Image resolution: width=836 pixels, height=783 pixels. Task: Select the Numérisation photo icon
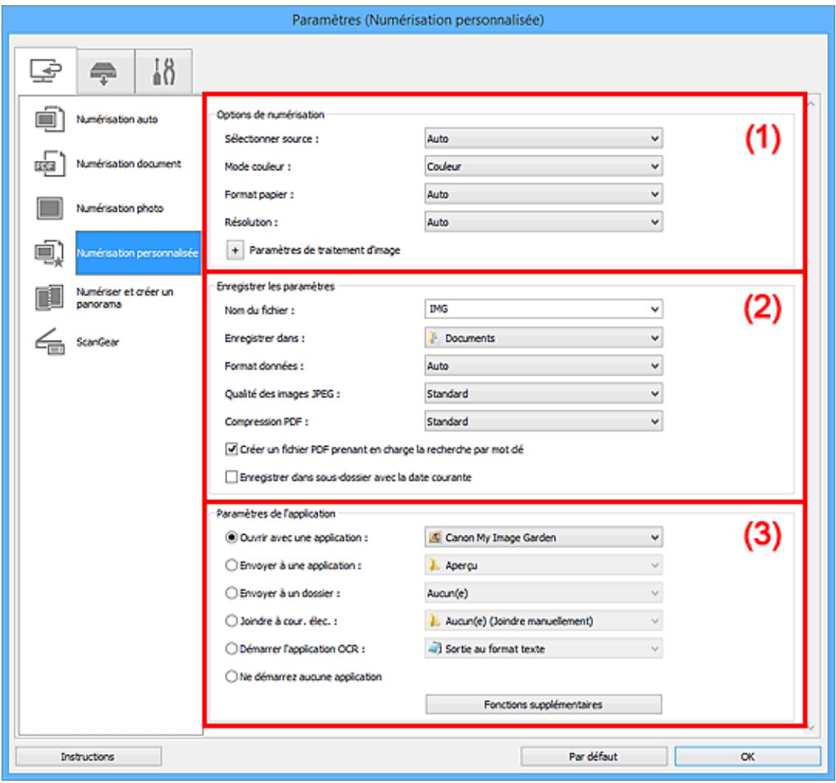click(x=51, y=209)
